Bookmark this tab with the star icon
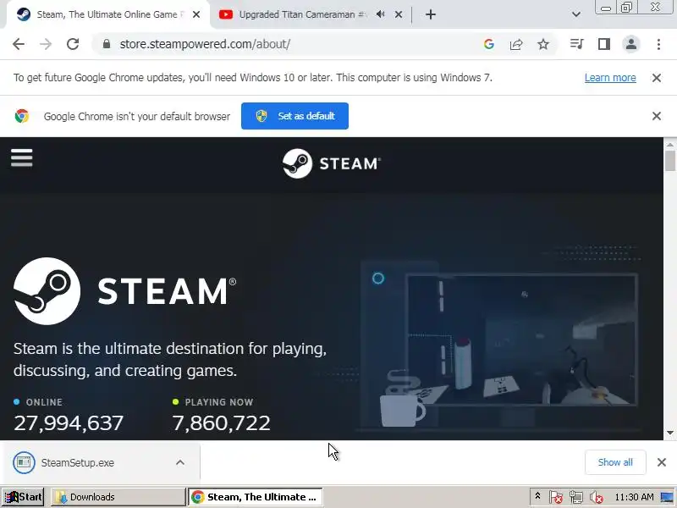The image size is (677, 508). tap(543, 44)
